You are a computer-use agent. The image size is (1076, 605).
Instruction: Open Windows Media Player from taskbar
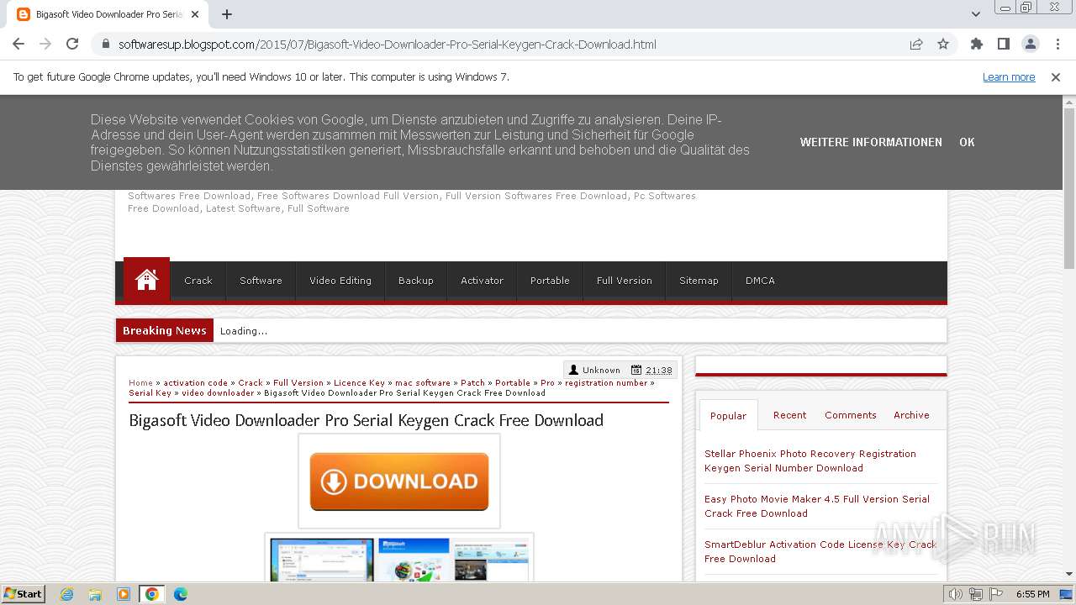point(124,594)
